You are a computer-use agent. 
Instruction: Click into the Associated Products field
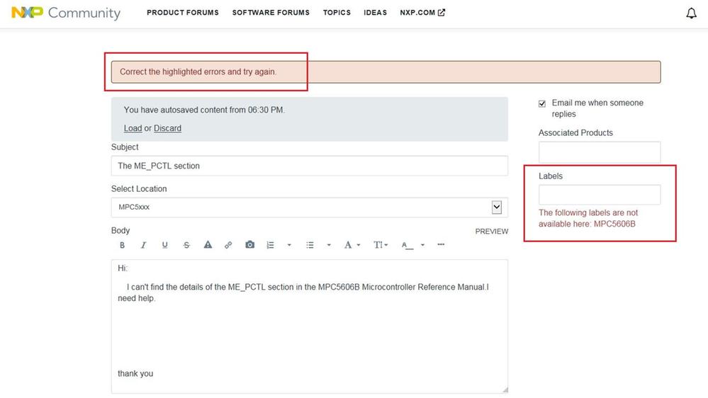599,152
